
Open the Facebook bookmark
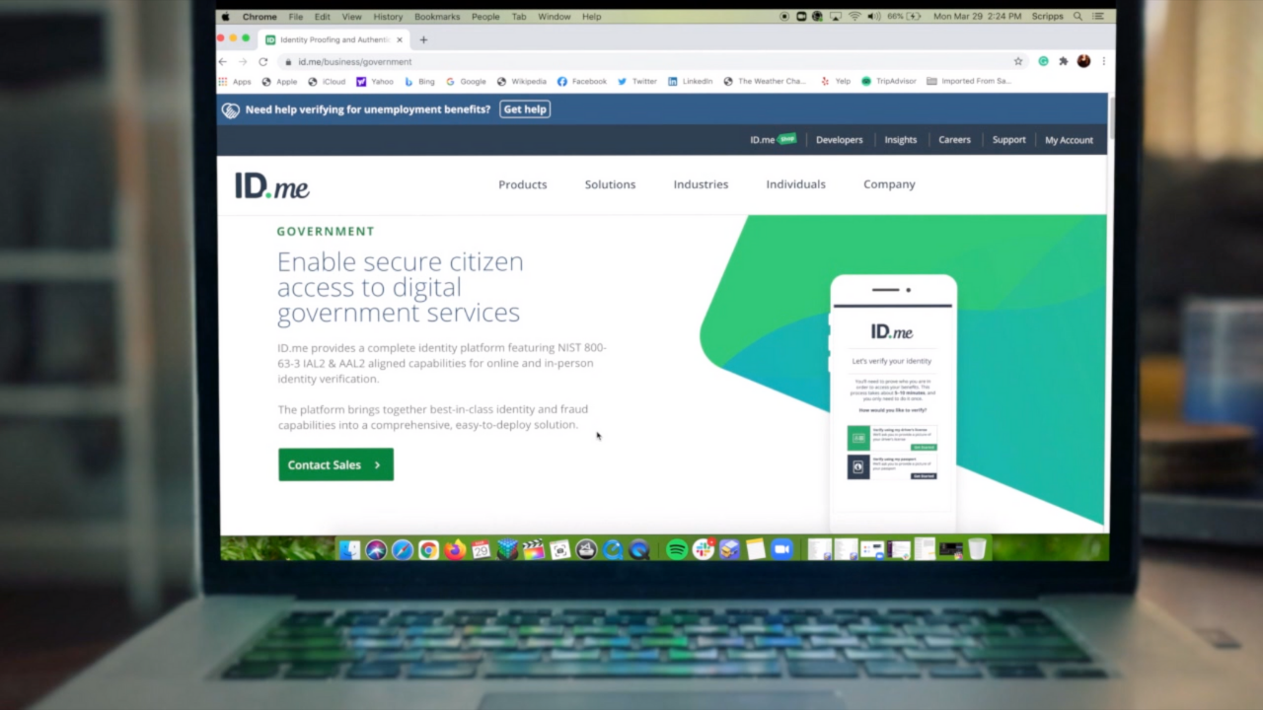(582, 81)
